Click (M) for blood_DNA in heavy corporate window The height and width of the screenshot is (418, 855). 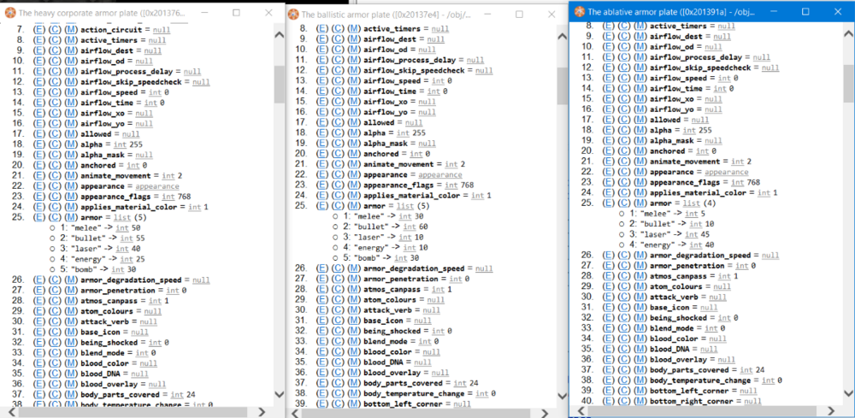pos(71,374)
